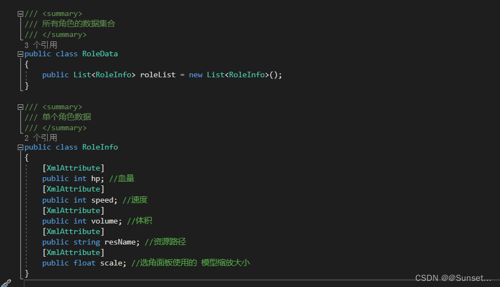Click the roleList field name
The height and width of the screenshot is (287, 500).
point(158,75)
